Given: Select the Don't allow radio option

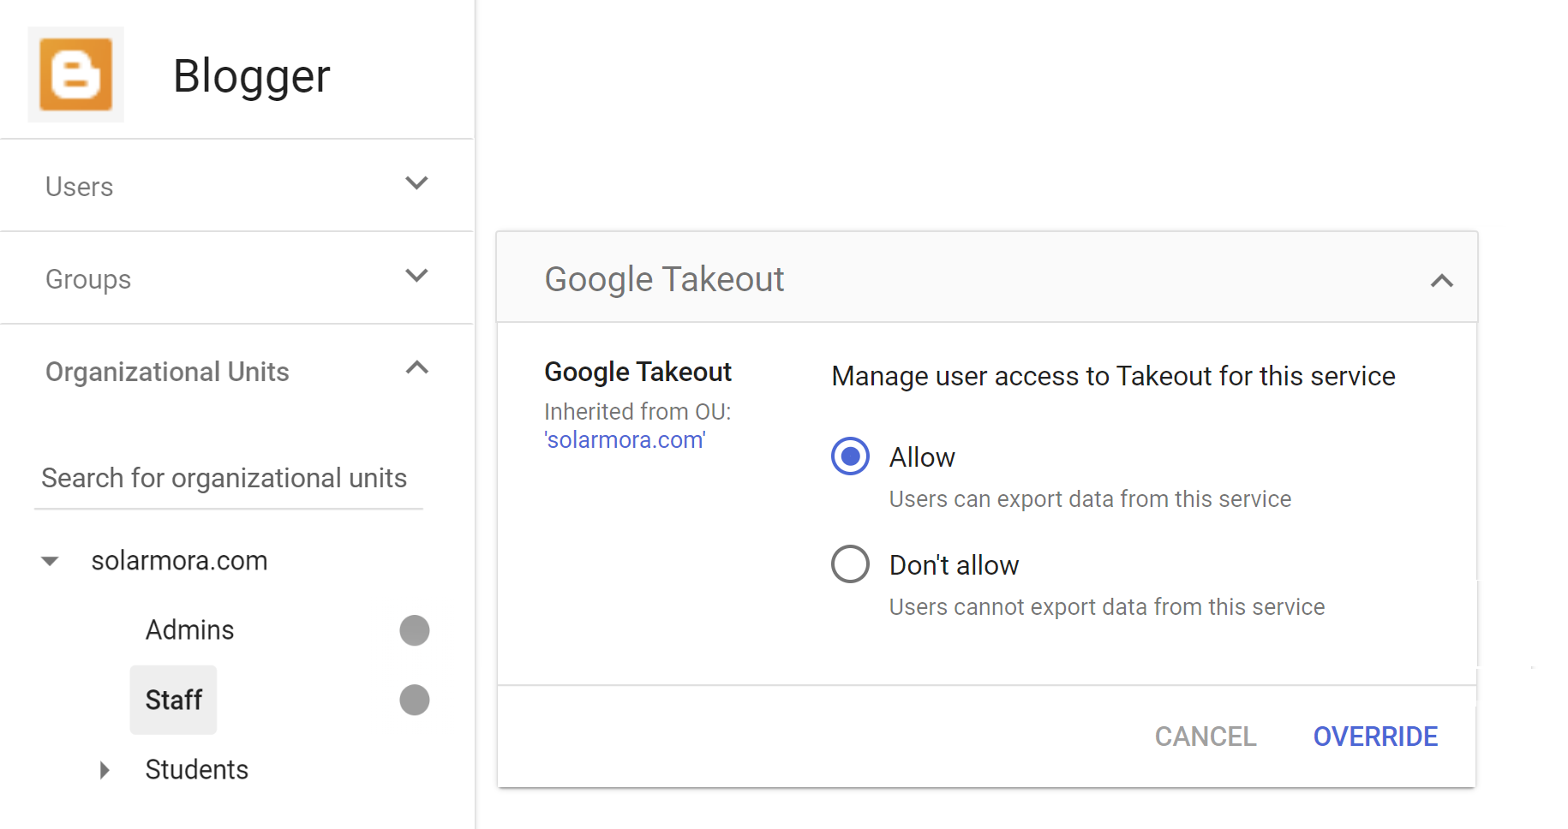Looking at the screenshot, I should [850, 564].
